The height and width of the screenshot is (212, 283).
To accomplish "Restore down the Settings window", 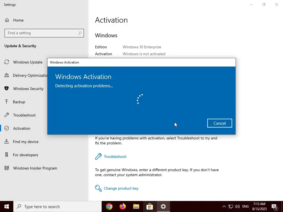I will pyautogui.click(x=264, y=4).
